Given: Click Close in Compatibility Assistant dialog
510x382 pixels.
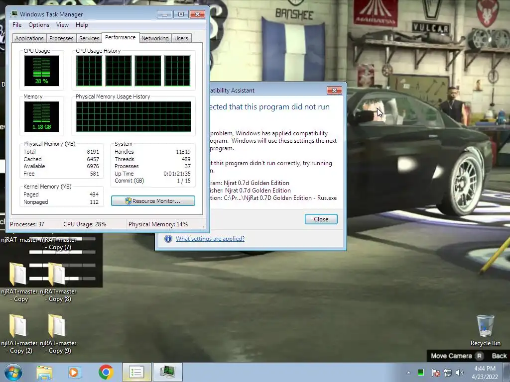Looking at the screenshot, I should [x=321, y=219].
